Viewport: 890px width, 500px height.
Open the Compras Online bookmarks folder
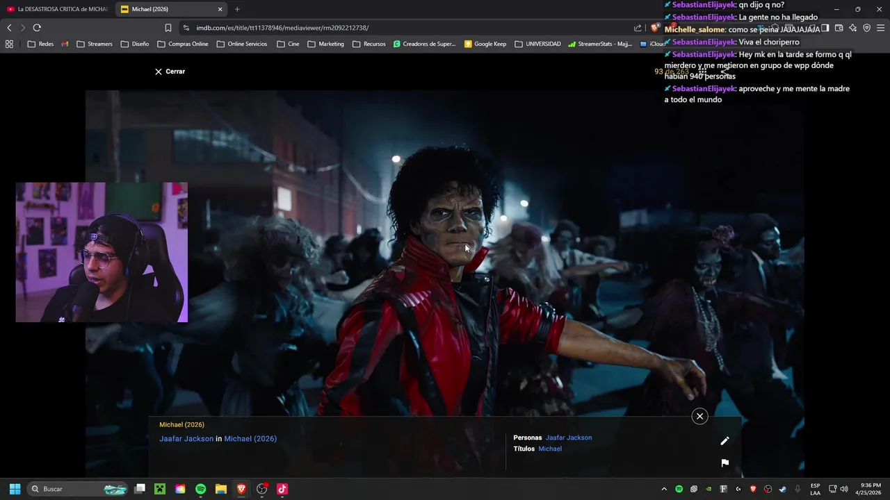(183, 44)
